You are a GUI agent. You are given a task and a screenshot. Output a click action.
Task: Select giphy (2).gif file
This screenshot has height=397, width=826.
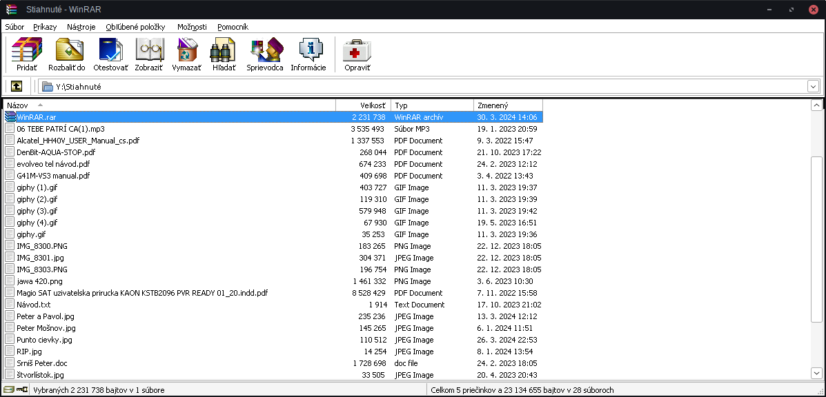click(37, 199)
